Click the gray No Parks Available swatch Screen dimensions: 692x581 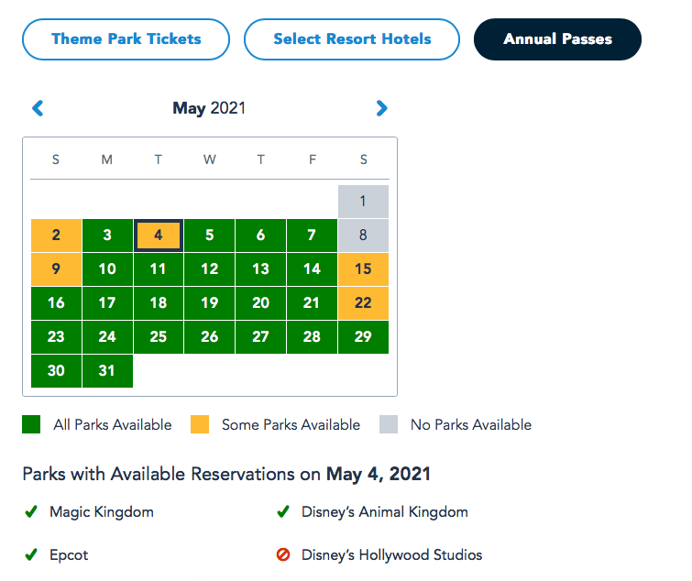coord(389,424)
